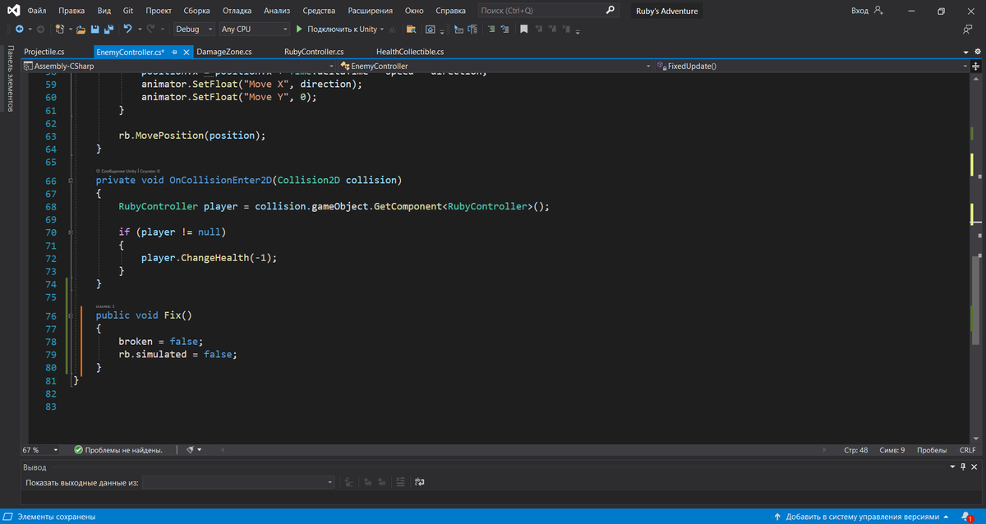The image size is (986, 524).
Task: Click the status bar window icon at far left
Action: pos(9,517)
